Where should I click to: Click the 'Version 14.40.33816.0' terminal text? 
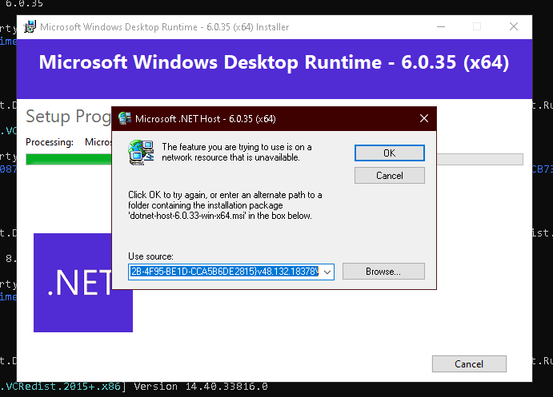tap(201, 387)
